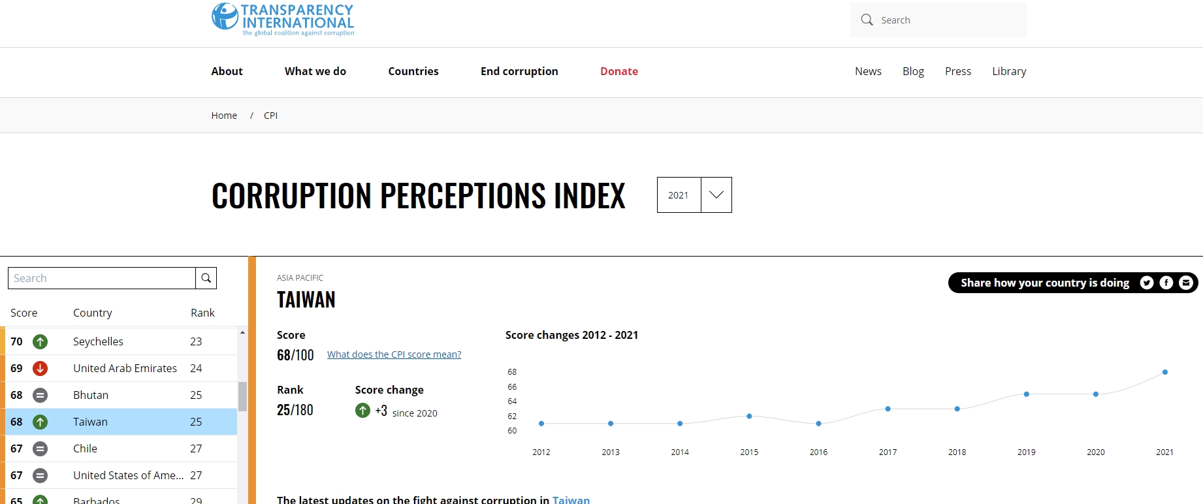Open the Countries menu
1203x504 pixels.
(x=413, y=71)
